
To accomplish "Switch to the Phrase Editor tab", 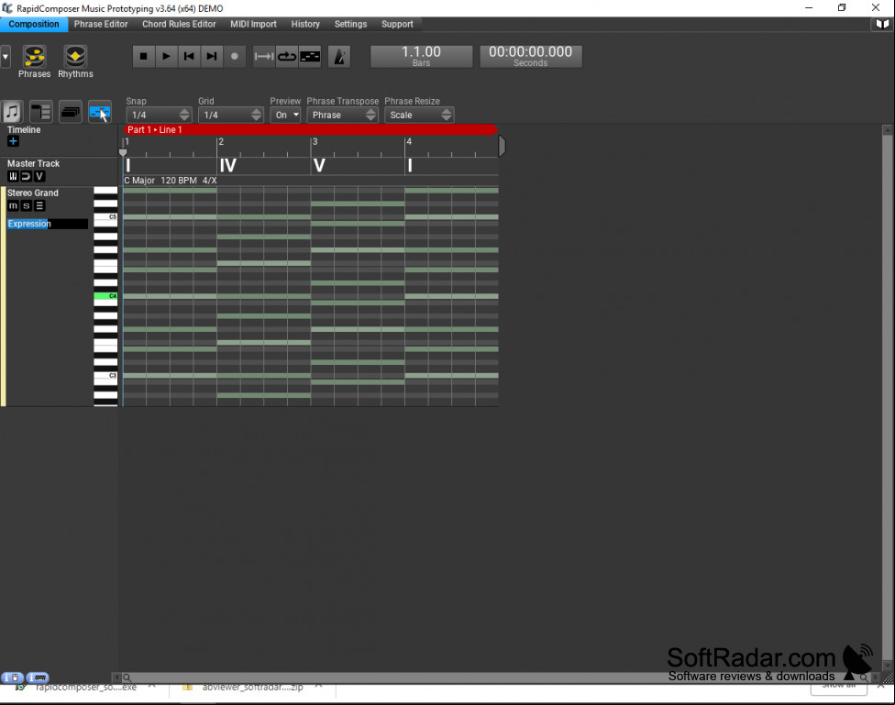I will tap(101, 24).
